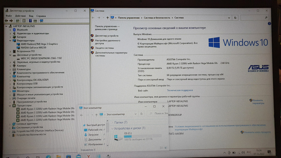The height and width of the screenshot is (158, 281).
Task: Open the Действие menu
Action: click(20, 16)
